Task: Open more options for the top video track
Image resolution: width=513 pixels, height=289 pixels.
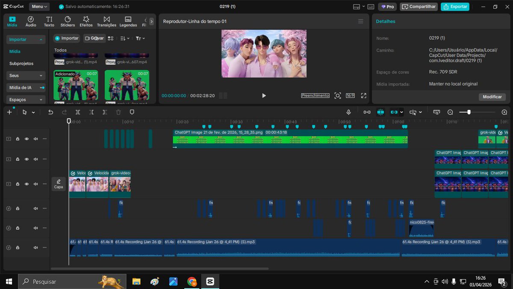Action: pos(44,139)
